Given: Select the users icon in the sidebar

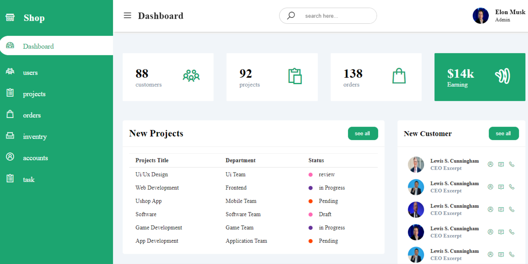Looking at the screenshot, I should coord(10,72).
